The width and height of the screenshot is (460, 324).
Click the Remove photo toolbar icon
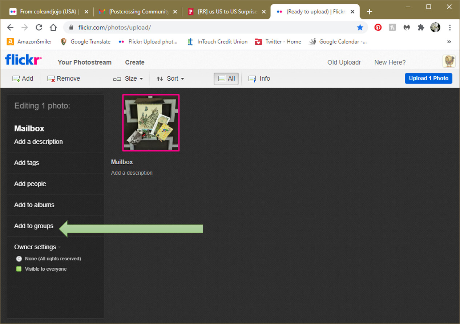coord(51,79)
